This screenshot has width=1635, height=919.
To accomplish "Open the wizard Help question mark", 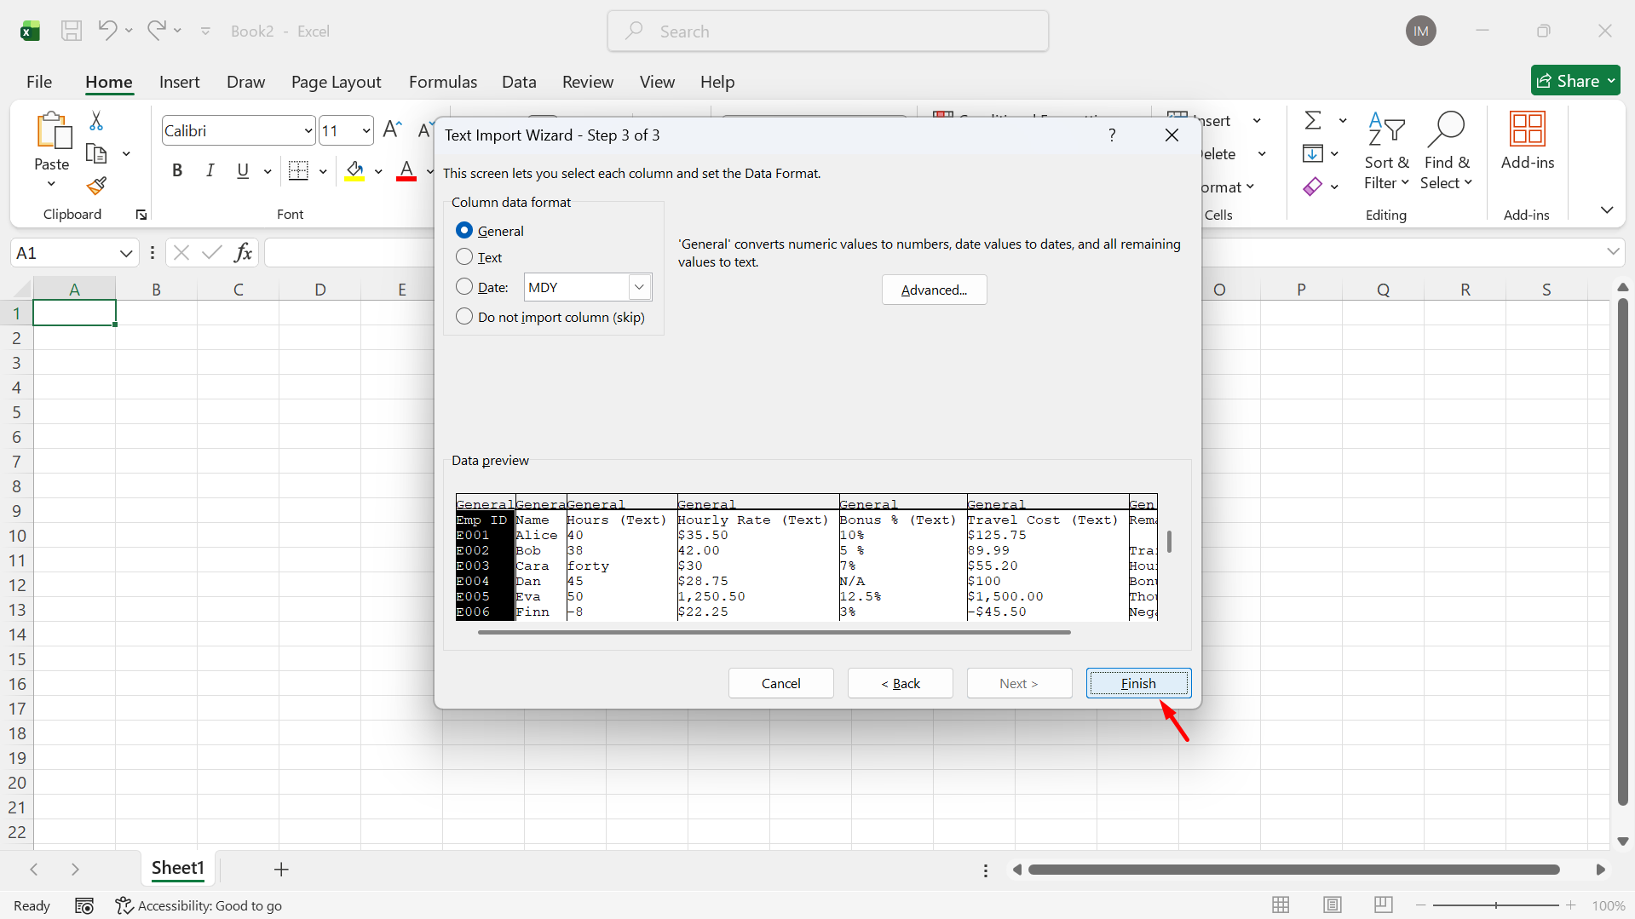I will coord(1112,135).
